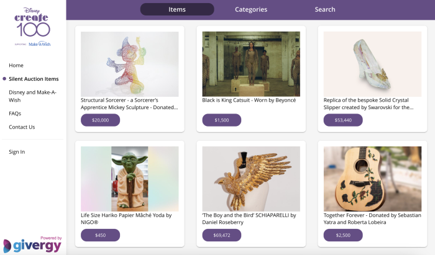This screenshot has width=435, height=255.
Task: Open Contact Us page
Action: [22, 127]
